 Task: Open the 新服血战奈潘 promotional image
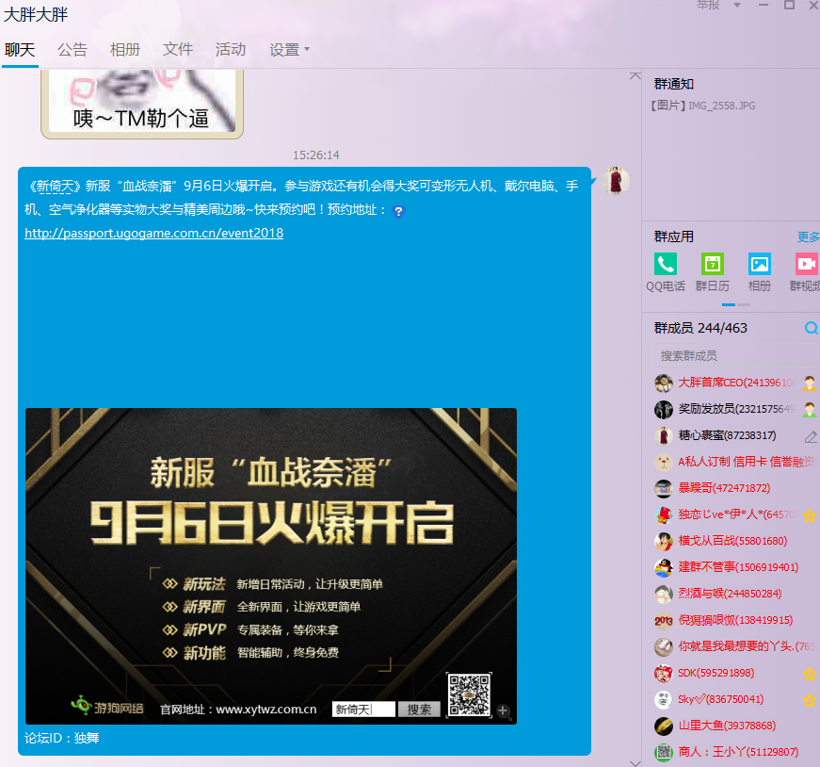click(271, 566)
